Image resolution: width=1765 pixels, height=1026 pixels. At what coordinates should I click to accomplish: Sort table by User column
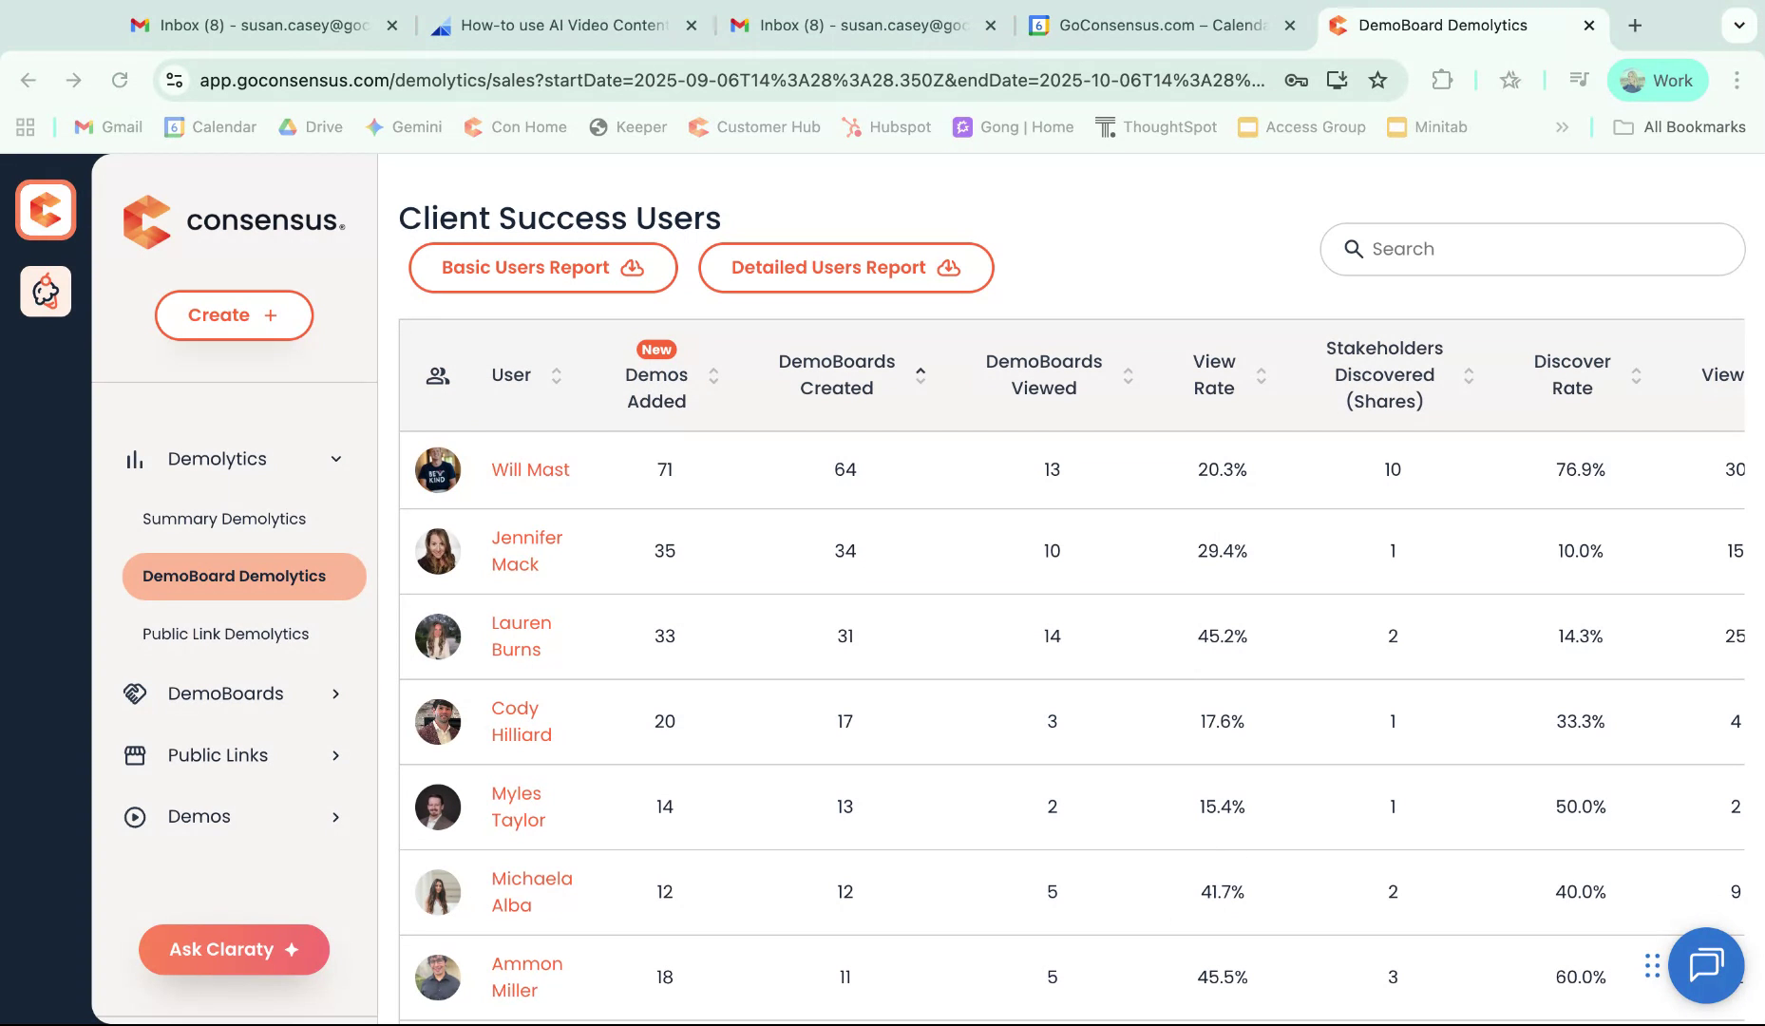pos(556,375)
